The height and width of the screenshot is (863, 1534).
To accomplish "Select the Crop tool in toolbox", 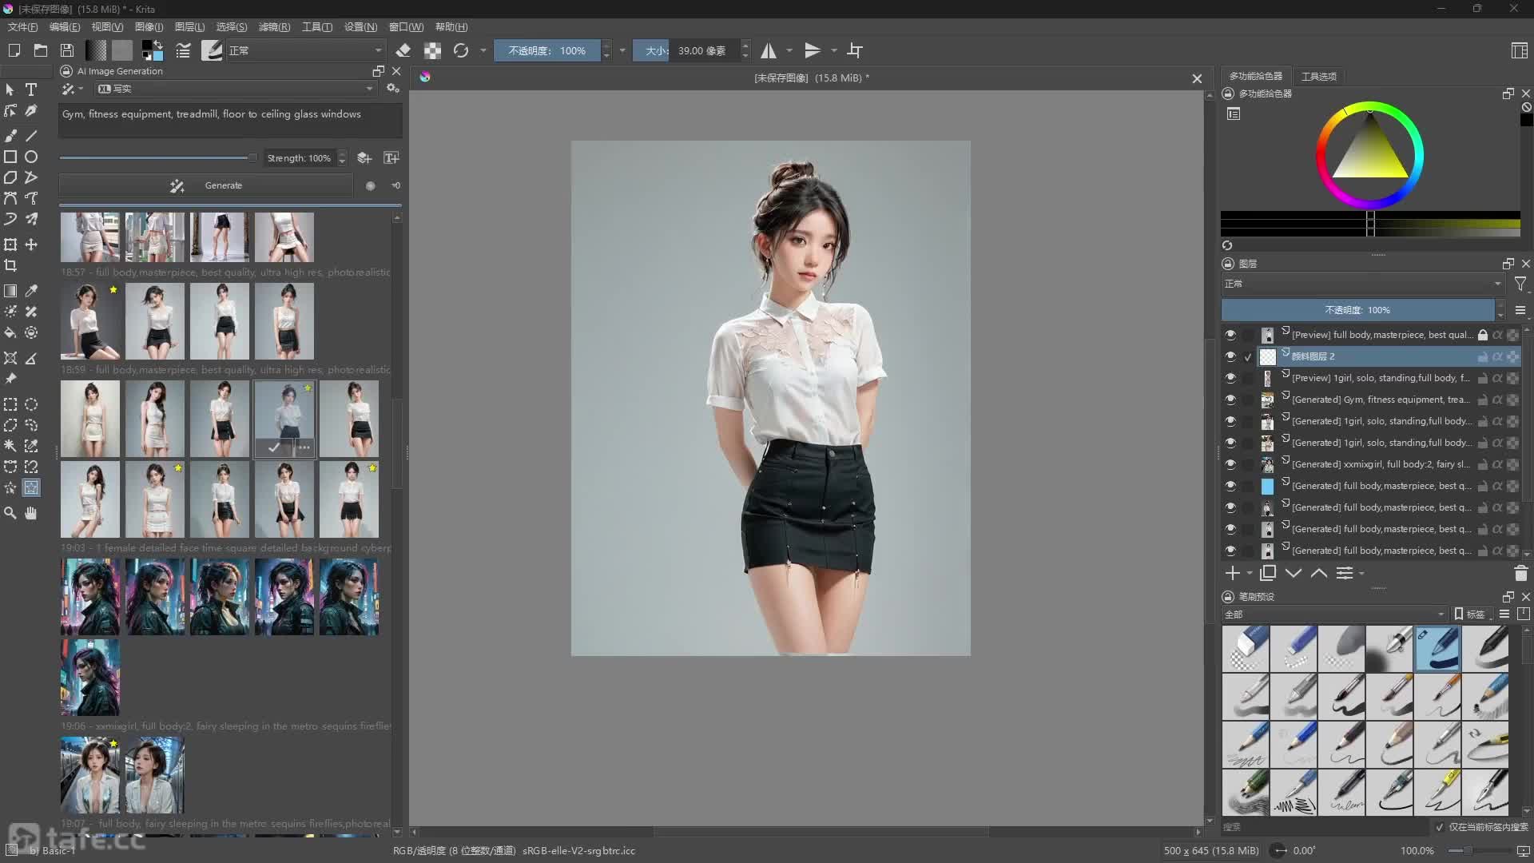I will [x=10, y=265].
